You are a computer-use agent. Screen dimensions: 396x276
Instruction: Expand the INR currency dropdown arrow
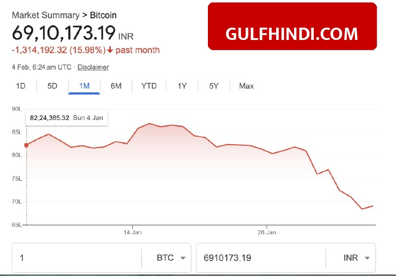[367, 258]
